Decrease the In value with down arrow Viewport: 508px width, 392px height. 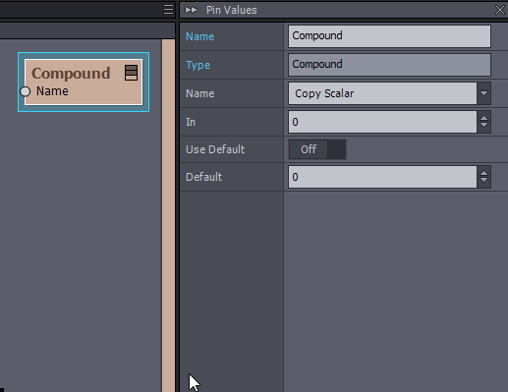tap(483, 127)
